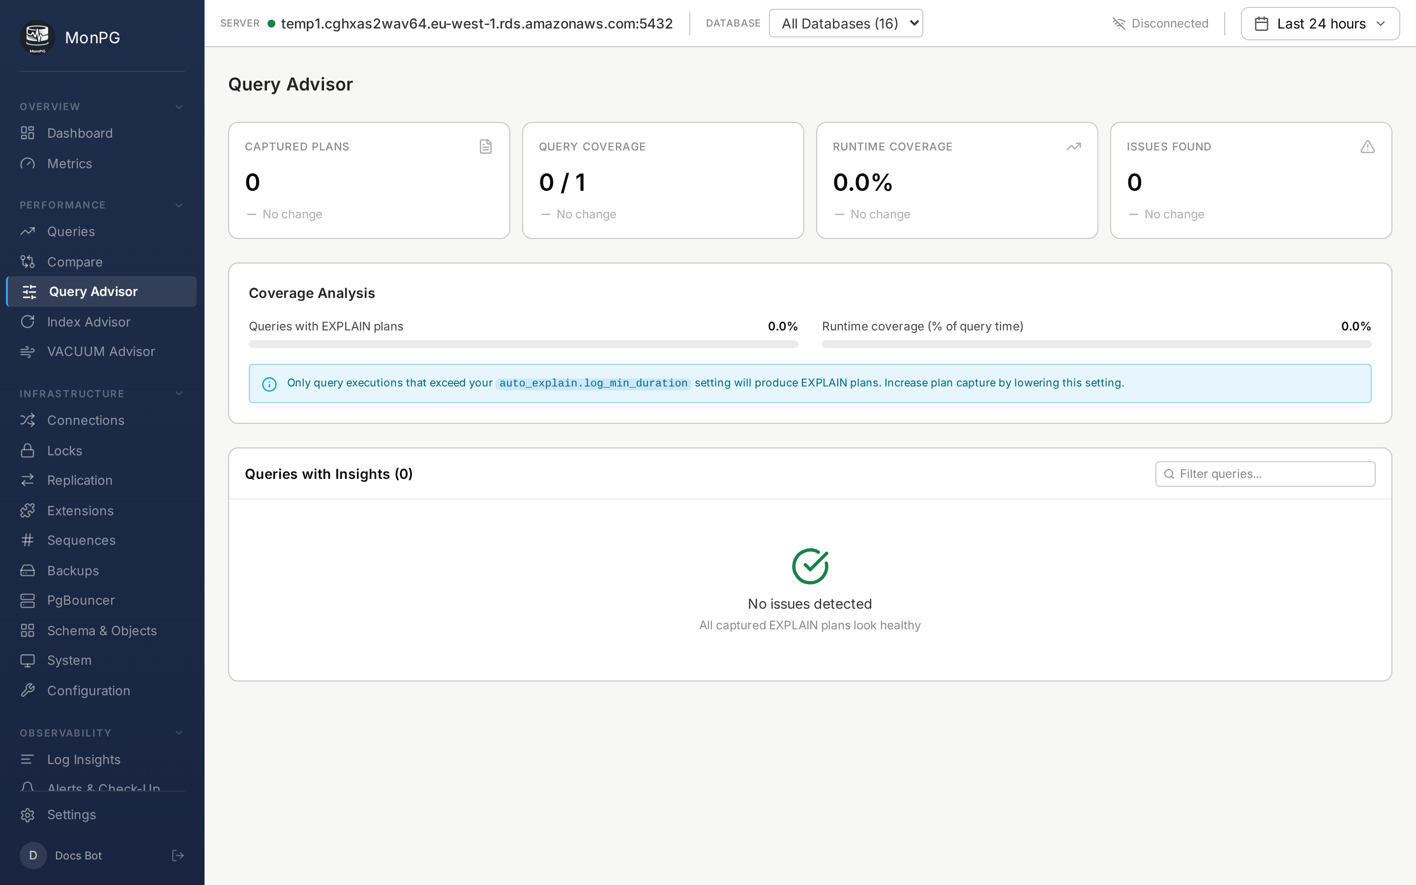Viewport: 1416px width, 885px height.
Task: Click the server hostname text
Action: coord(477,24)
